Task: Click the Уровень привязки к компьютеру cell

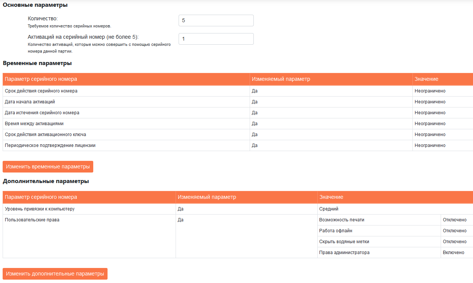Action: 89,209
